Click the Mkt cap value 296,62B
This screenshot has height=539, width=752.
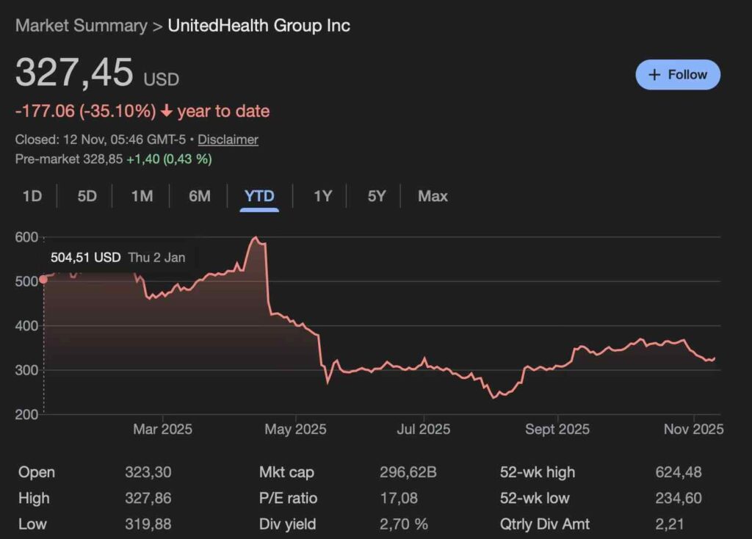tap(408, 472)
